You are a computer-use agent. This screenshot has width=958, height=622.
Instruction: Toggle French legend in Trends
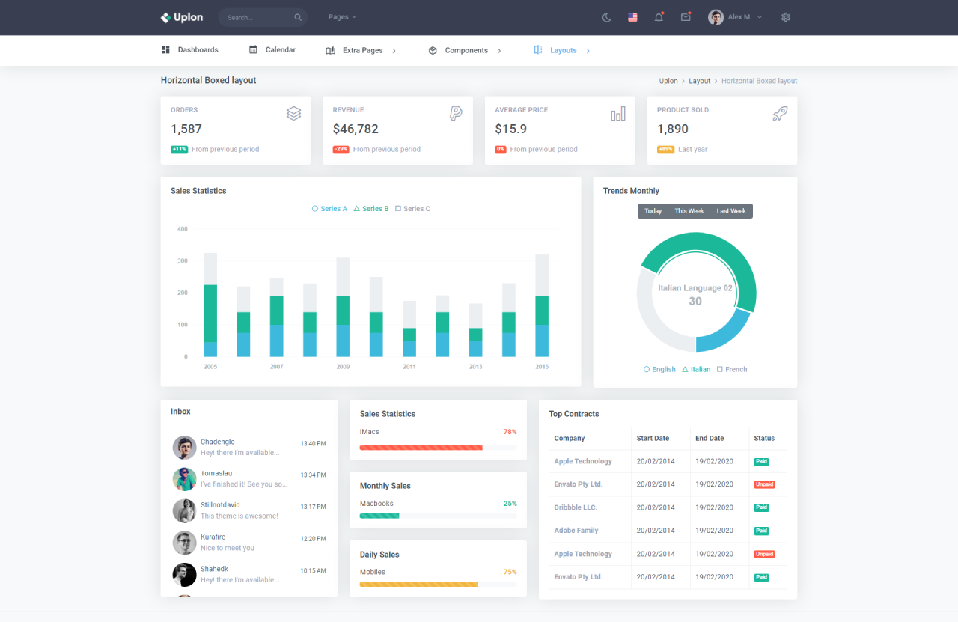click(x=732, y=369)
